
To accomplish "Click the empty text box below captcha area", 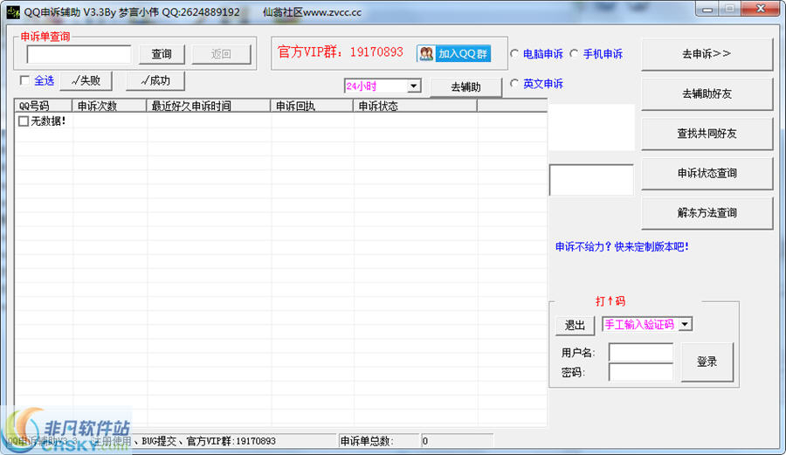I will pyautogui.click(x=591, y=179).
